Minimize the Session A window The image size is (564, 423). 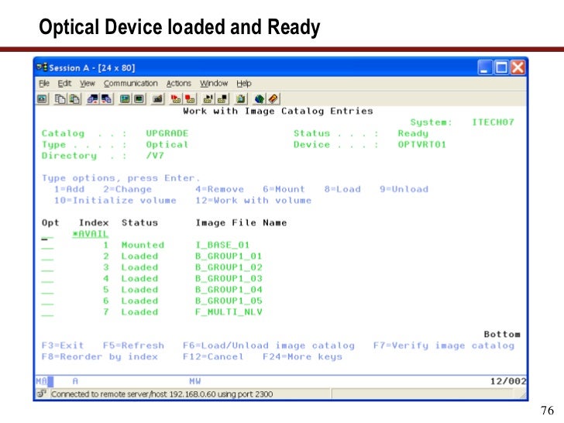point(484,67)
